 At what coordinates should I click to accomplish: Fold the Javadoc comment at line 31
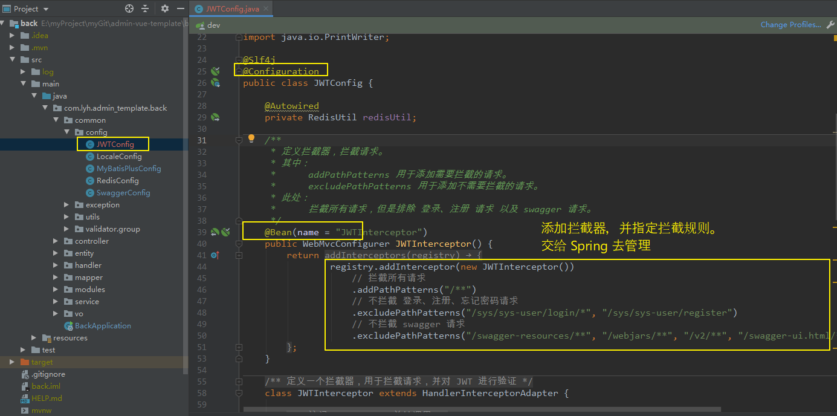[239, 140]
